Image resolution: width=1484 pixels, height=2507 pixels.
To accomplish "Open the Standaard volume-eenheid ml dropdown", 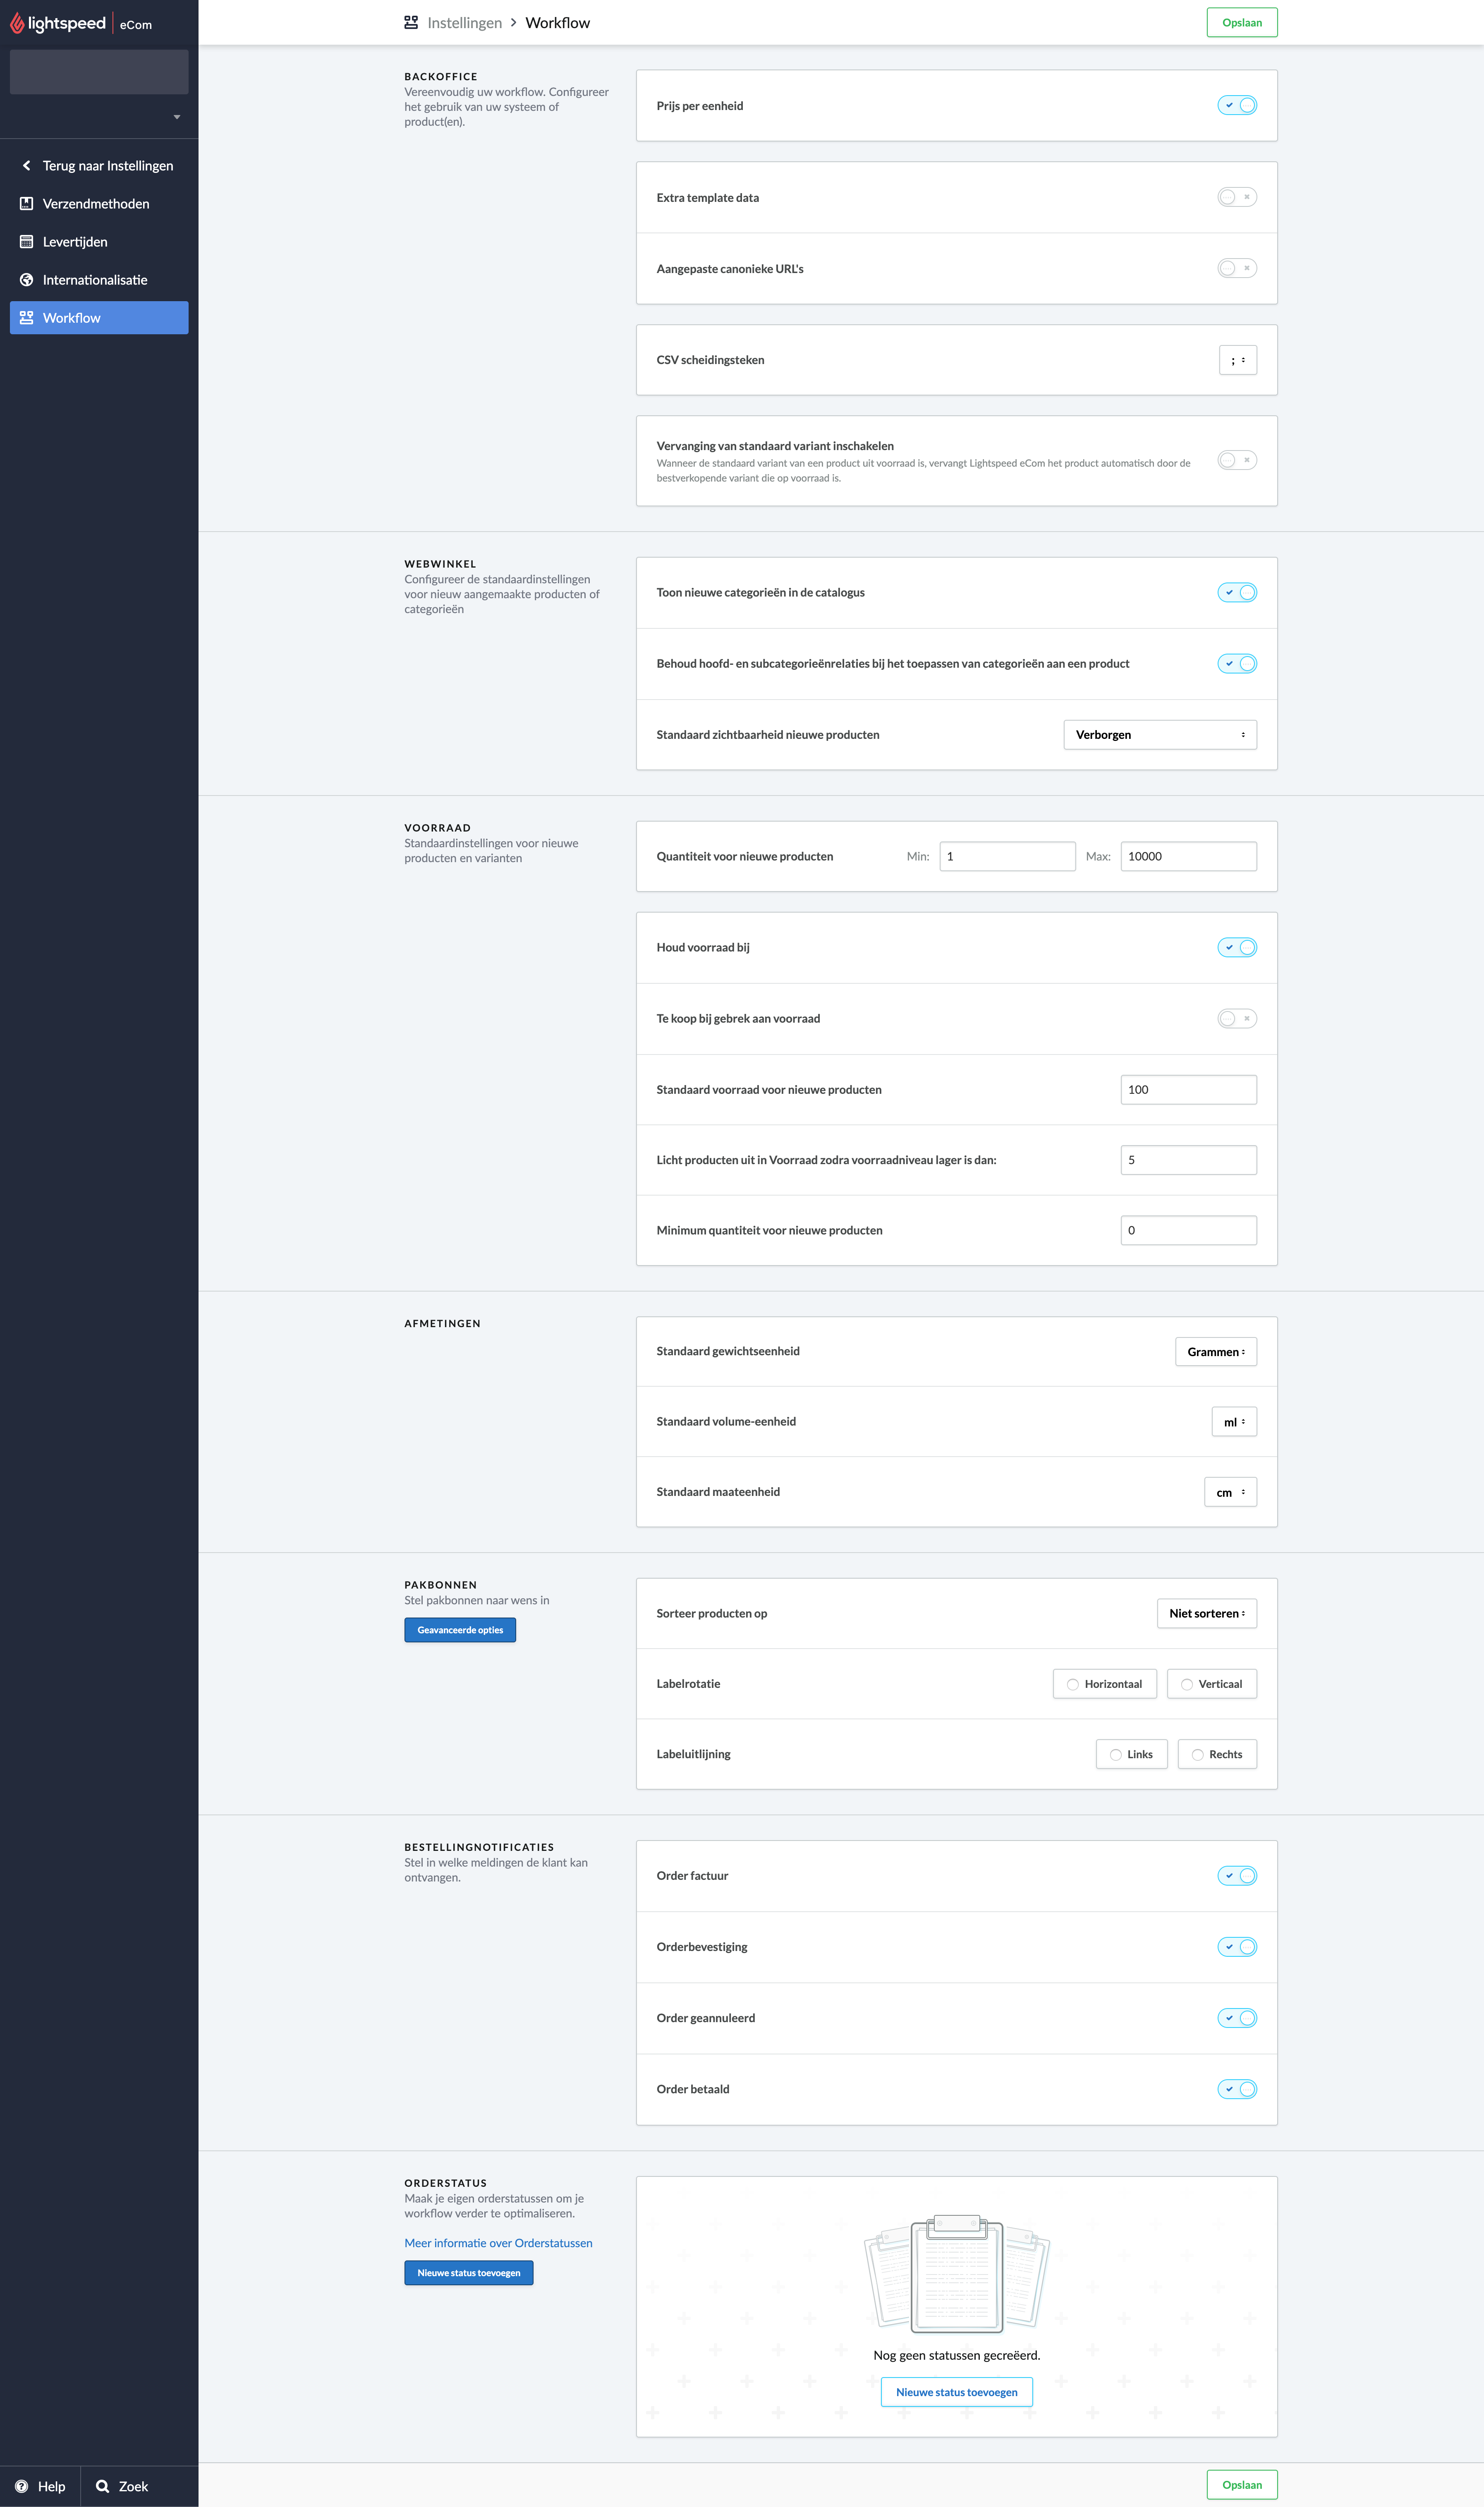I will tap(1234, 1422).
